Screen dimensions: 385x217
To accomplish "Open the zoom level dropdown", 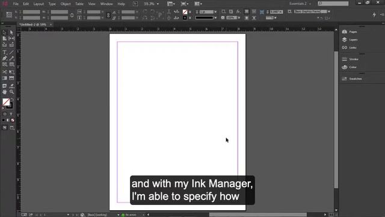I will 158,4.
